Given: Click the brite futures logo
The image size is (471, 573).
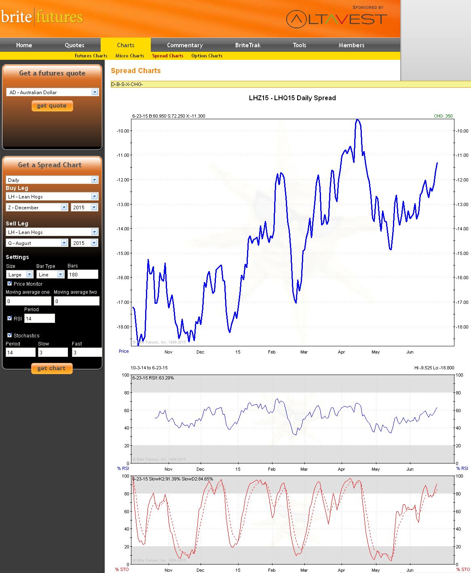Looking at the screenshot, I should click(42, 17).
